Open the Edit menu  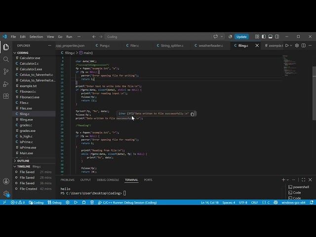(x=23, y=37)
